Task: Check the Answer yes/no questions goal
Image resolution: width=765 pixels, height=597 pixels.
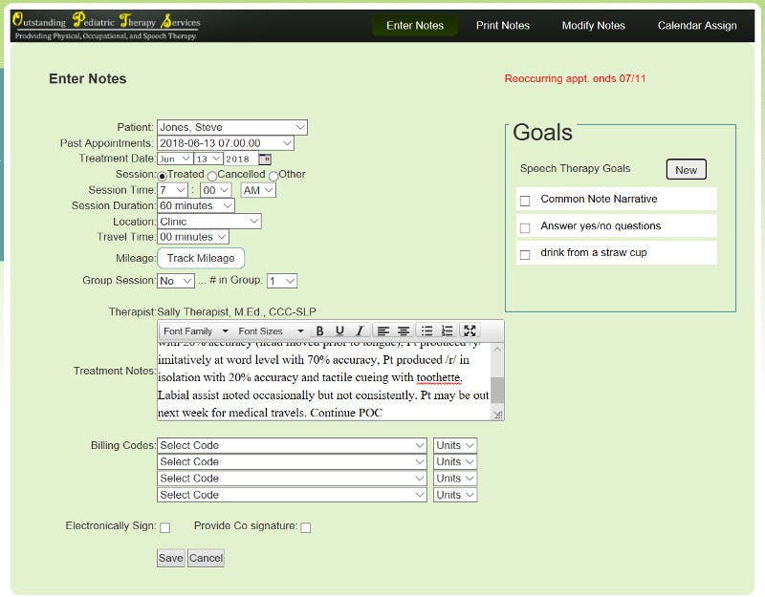Action: [x=525, y=227]
